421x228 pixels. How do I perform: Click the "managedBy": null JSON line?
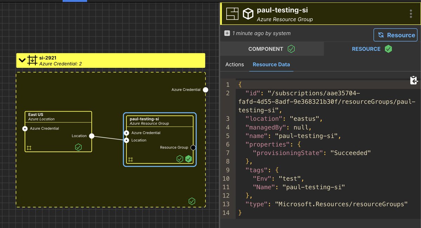click(x=279, y=127)
